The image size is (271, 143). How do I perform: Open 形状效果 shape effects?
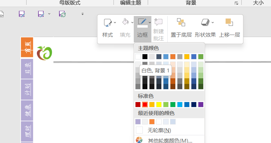click(x=205, y=28)
